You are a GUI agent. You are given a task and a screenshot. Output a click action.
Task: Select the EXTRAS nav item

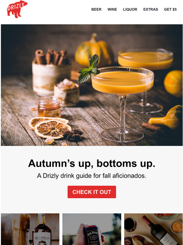point(151,9)
